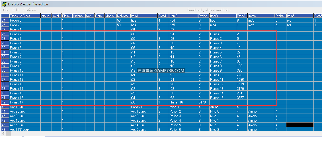The height and width of the screenshot is (141, 322).
Task: Click the Diablo 2 editor title bar icon
Action: [4, 4]
